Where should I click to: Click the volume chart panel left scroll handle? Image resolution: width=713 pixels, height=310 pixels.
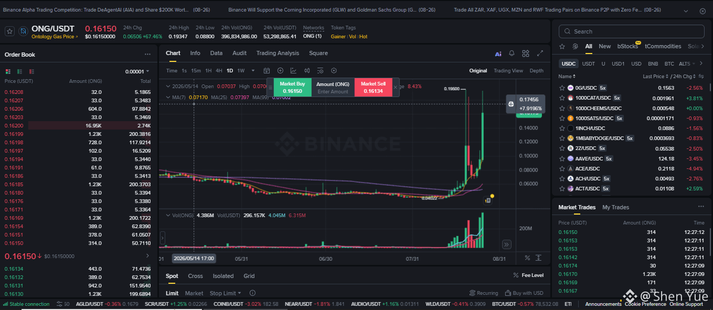click(162, 237)
